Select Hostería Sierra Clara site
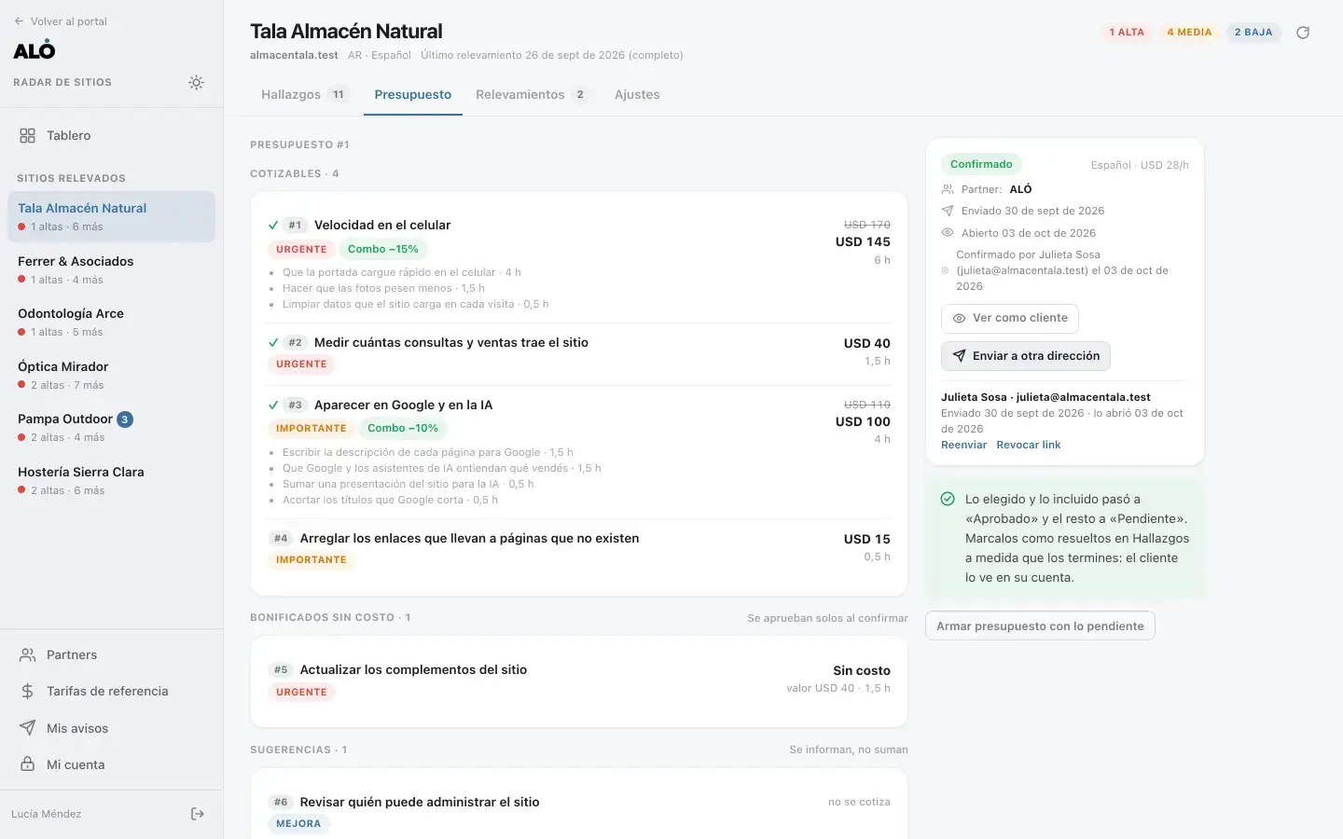Image resolution: width=1343 pixels, height=839 pixels. click(111, 481)
